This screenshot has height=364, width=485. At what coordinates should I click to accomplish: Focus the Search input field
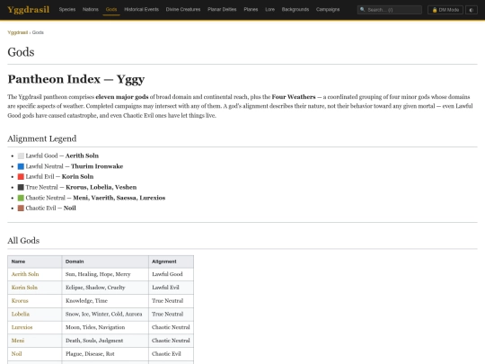390,10
